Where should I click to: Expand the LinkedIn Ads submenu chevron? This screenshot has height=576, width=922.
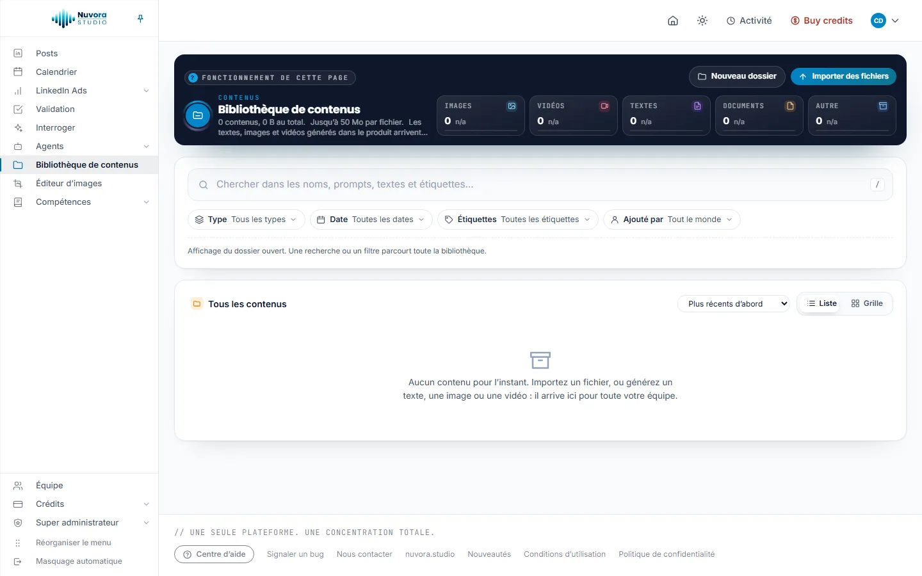click(146, 91)
